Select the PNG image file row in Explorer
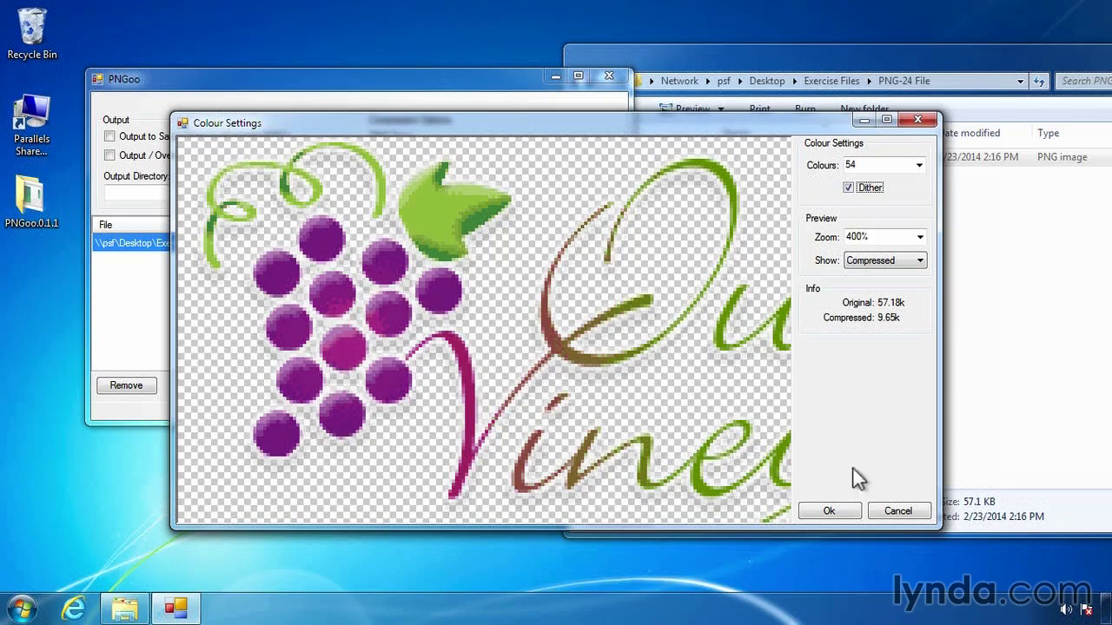1112x625 pixels. click(1027, 157)
